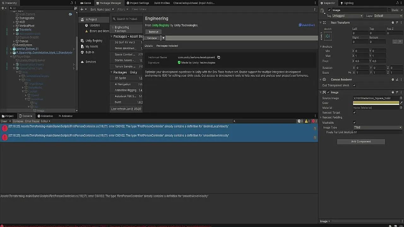Open the Tag Untagged dropdown
404x227 pixels.
pos(348,16)
